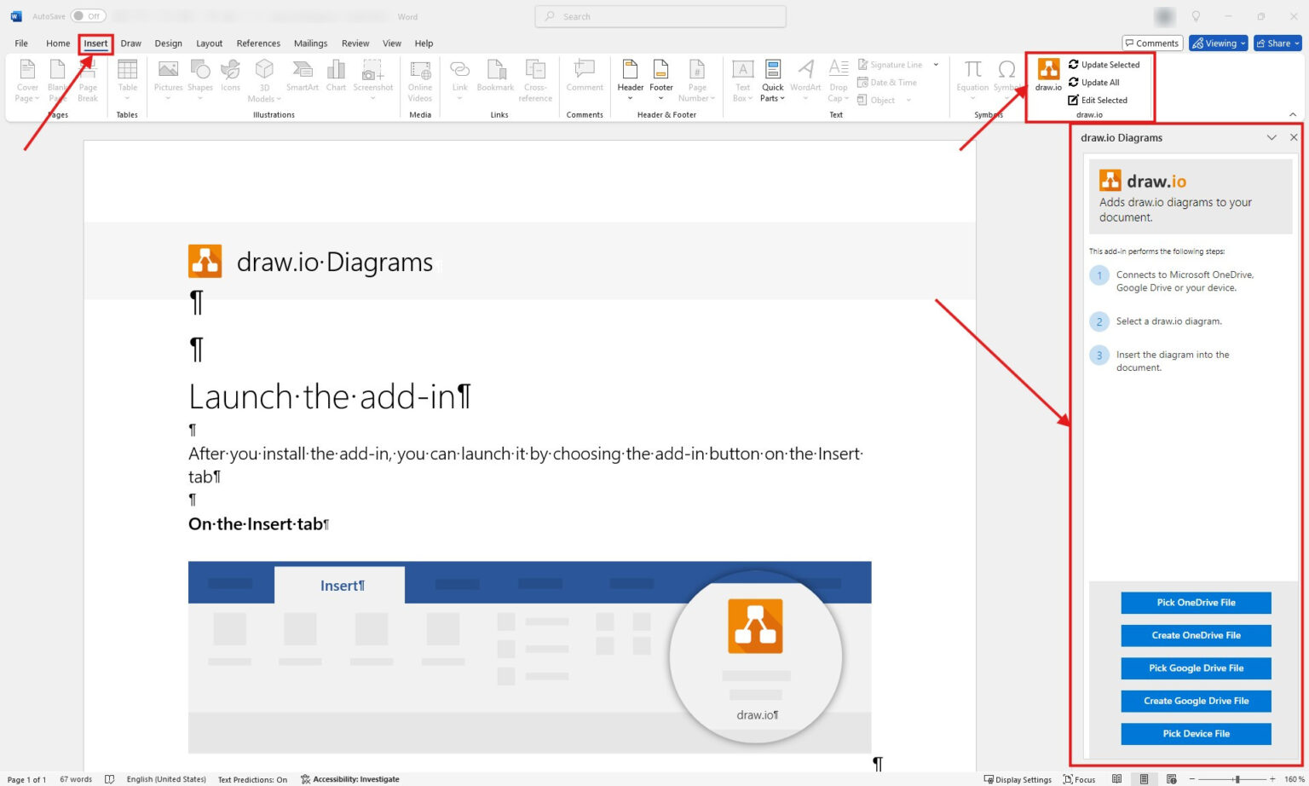Open the Mailings tab
The width and height of the screenshot is (1309, 786).
point(310,43)
